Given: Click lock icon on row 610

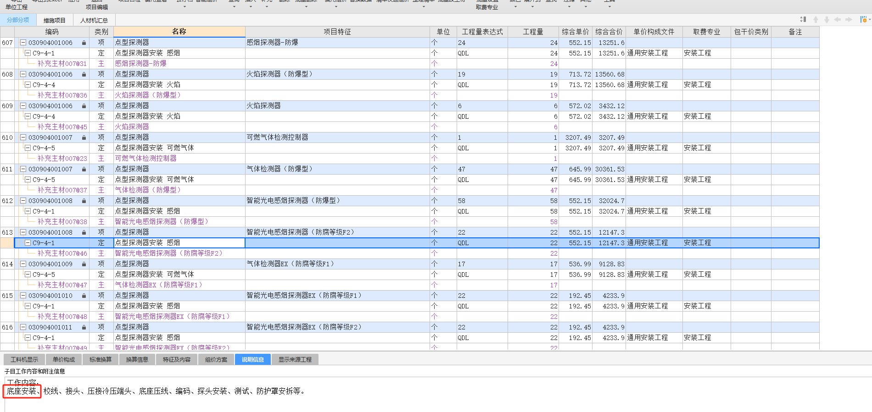Looking at the screenshot, I should (84, 137).
